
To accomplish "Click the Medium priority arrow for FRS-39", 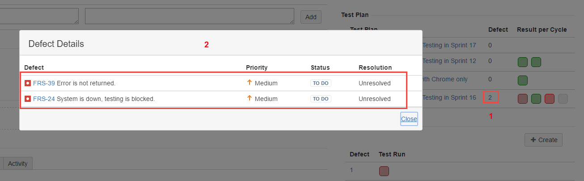I will coord(250,83).
